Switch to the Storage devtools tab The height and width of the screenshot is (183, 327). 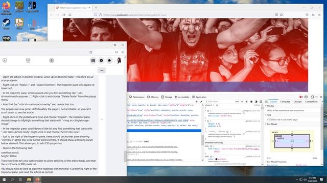tap(167, 97)
